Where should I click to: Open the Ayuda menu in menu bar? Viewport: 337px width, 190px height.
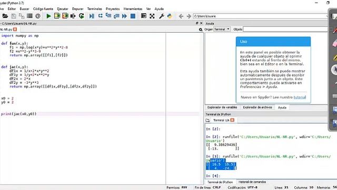pyautogui.click(x=159, y=9)
